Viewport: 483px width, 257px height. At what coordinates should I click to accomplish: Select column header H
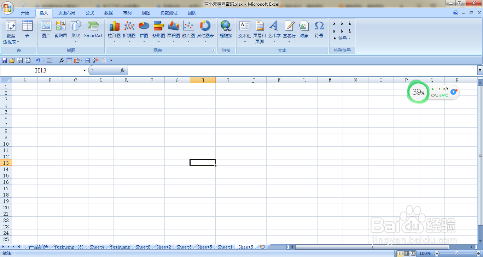click(203, 80)
